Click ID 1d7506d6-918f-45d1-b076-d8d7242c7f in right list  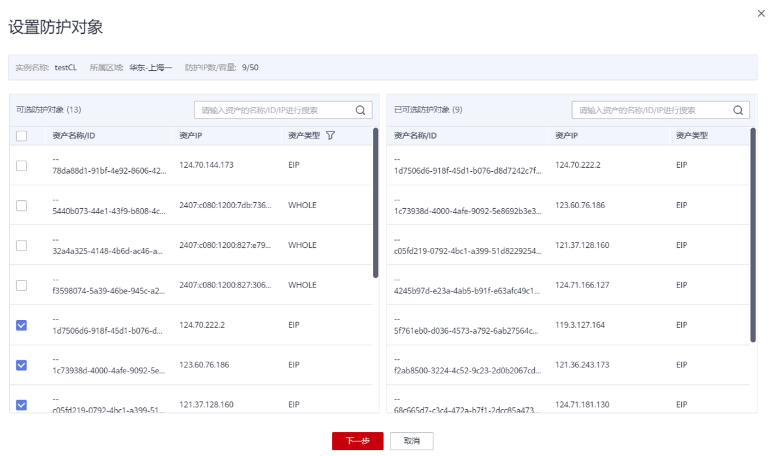click(468, 171)
